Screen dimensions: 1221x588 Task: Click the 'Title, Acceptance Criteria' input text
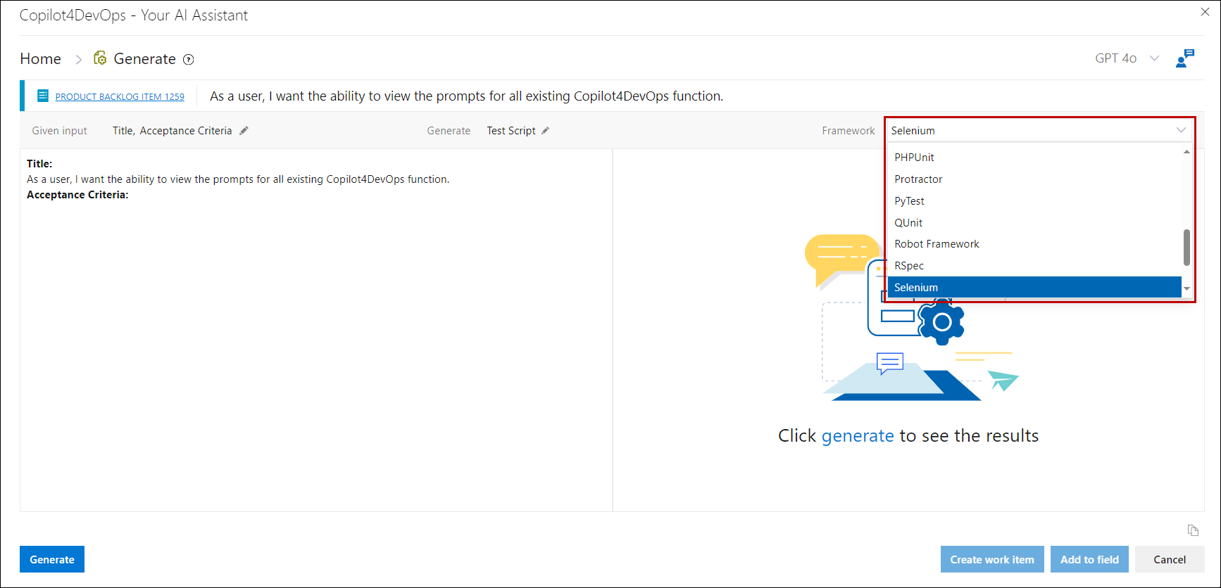tap(172, 131)
